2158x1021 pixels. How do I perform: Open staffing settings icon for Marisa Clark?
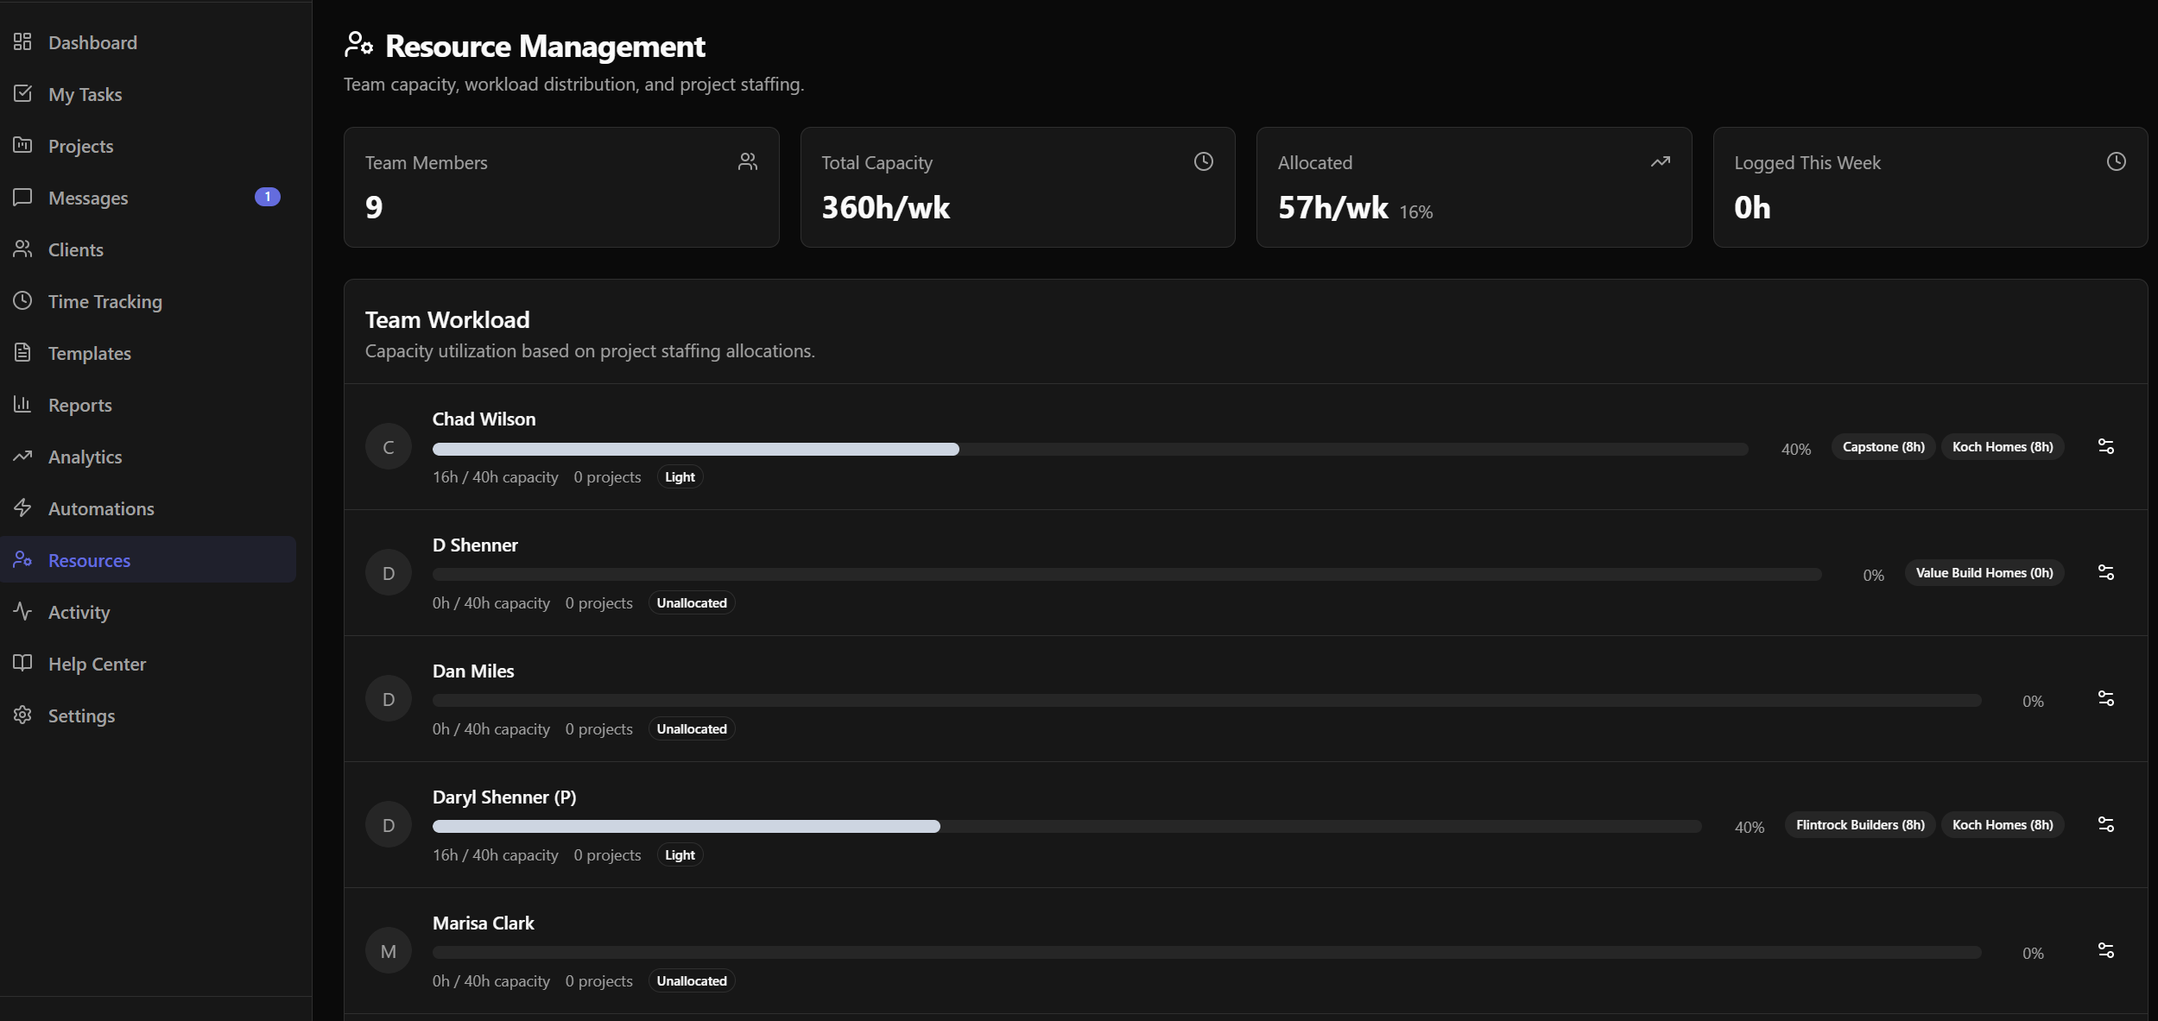(2105, 950)
